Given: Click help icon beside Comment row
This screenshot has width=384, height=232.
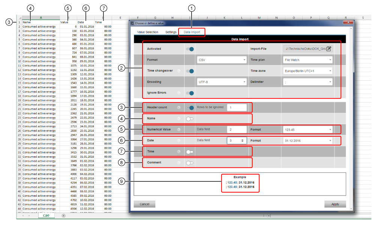Looking at the screenshot, I should pyautogui.click(x=179, y=163).
